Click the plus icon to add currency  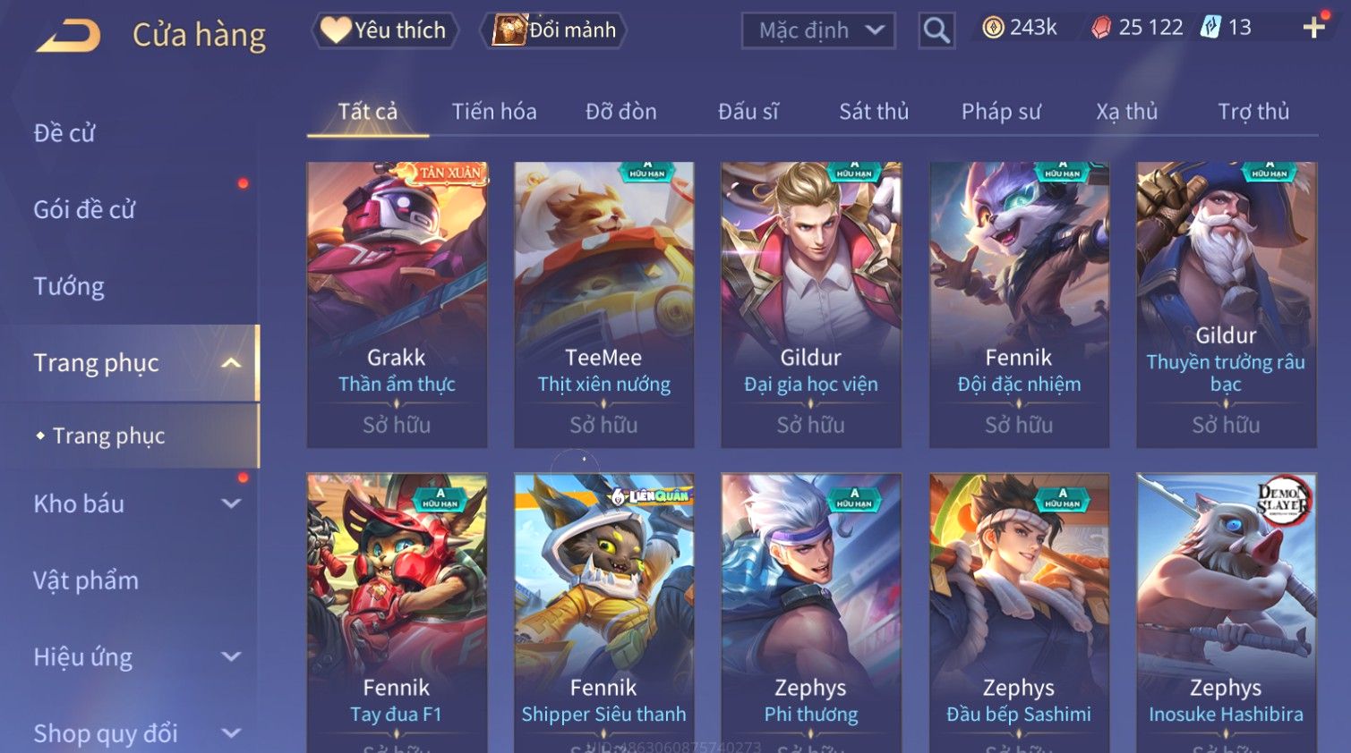pyautogui.click(x=1313, y=28)
